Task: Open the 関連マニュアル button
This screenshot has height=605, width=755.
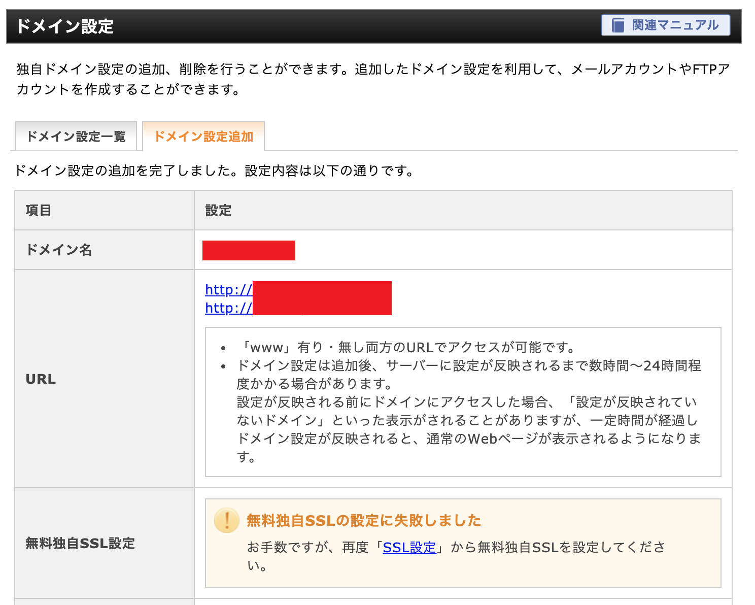Action: coord(665,25)
